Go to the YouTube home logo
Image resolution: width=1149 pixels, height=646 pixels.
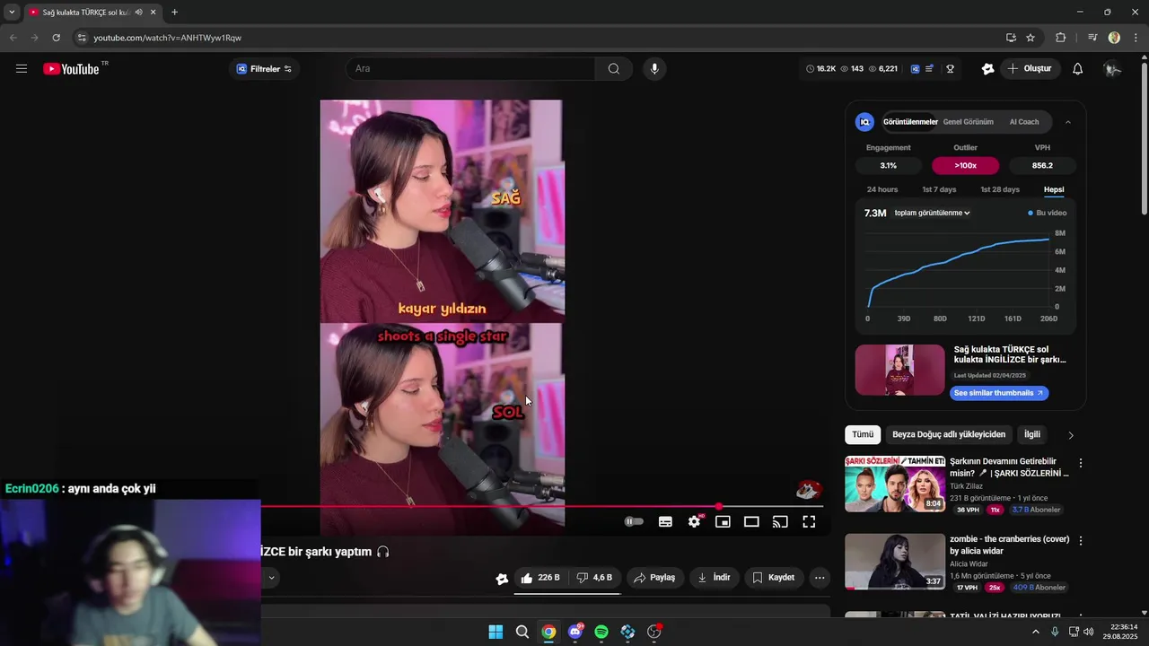pos(72,69)
